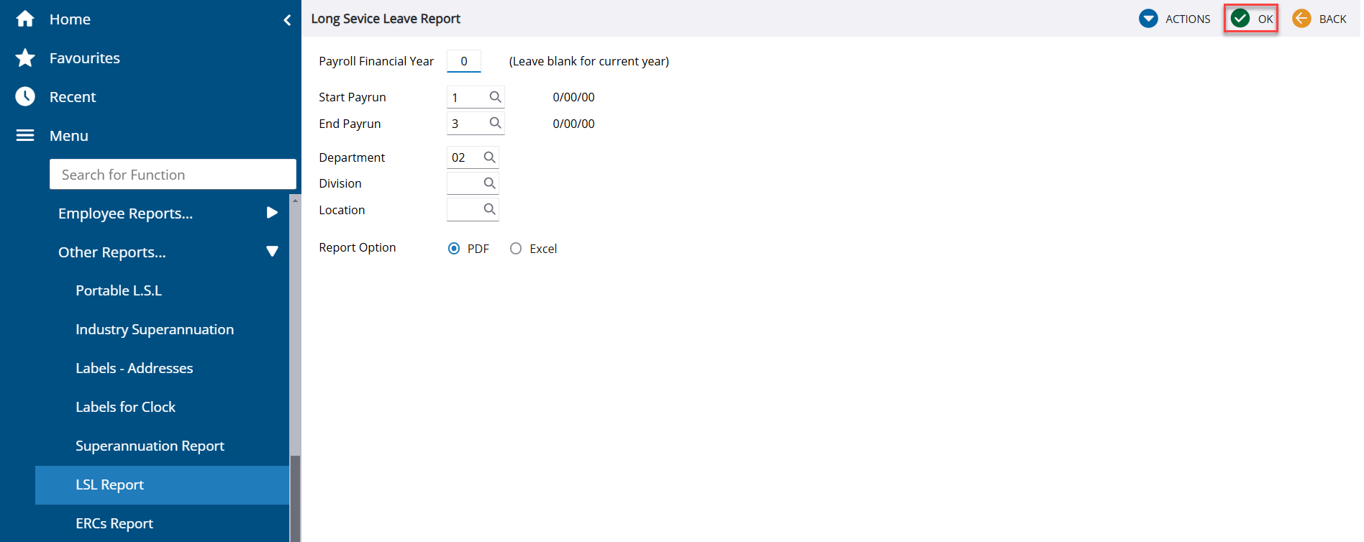Click the orange Back arrow icon
The width and height of the screenshot is (1364, 542).
tap(1301, 18)
